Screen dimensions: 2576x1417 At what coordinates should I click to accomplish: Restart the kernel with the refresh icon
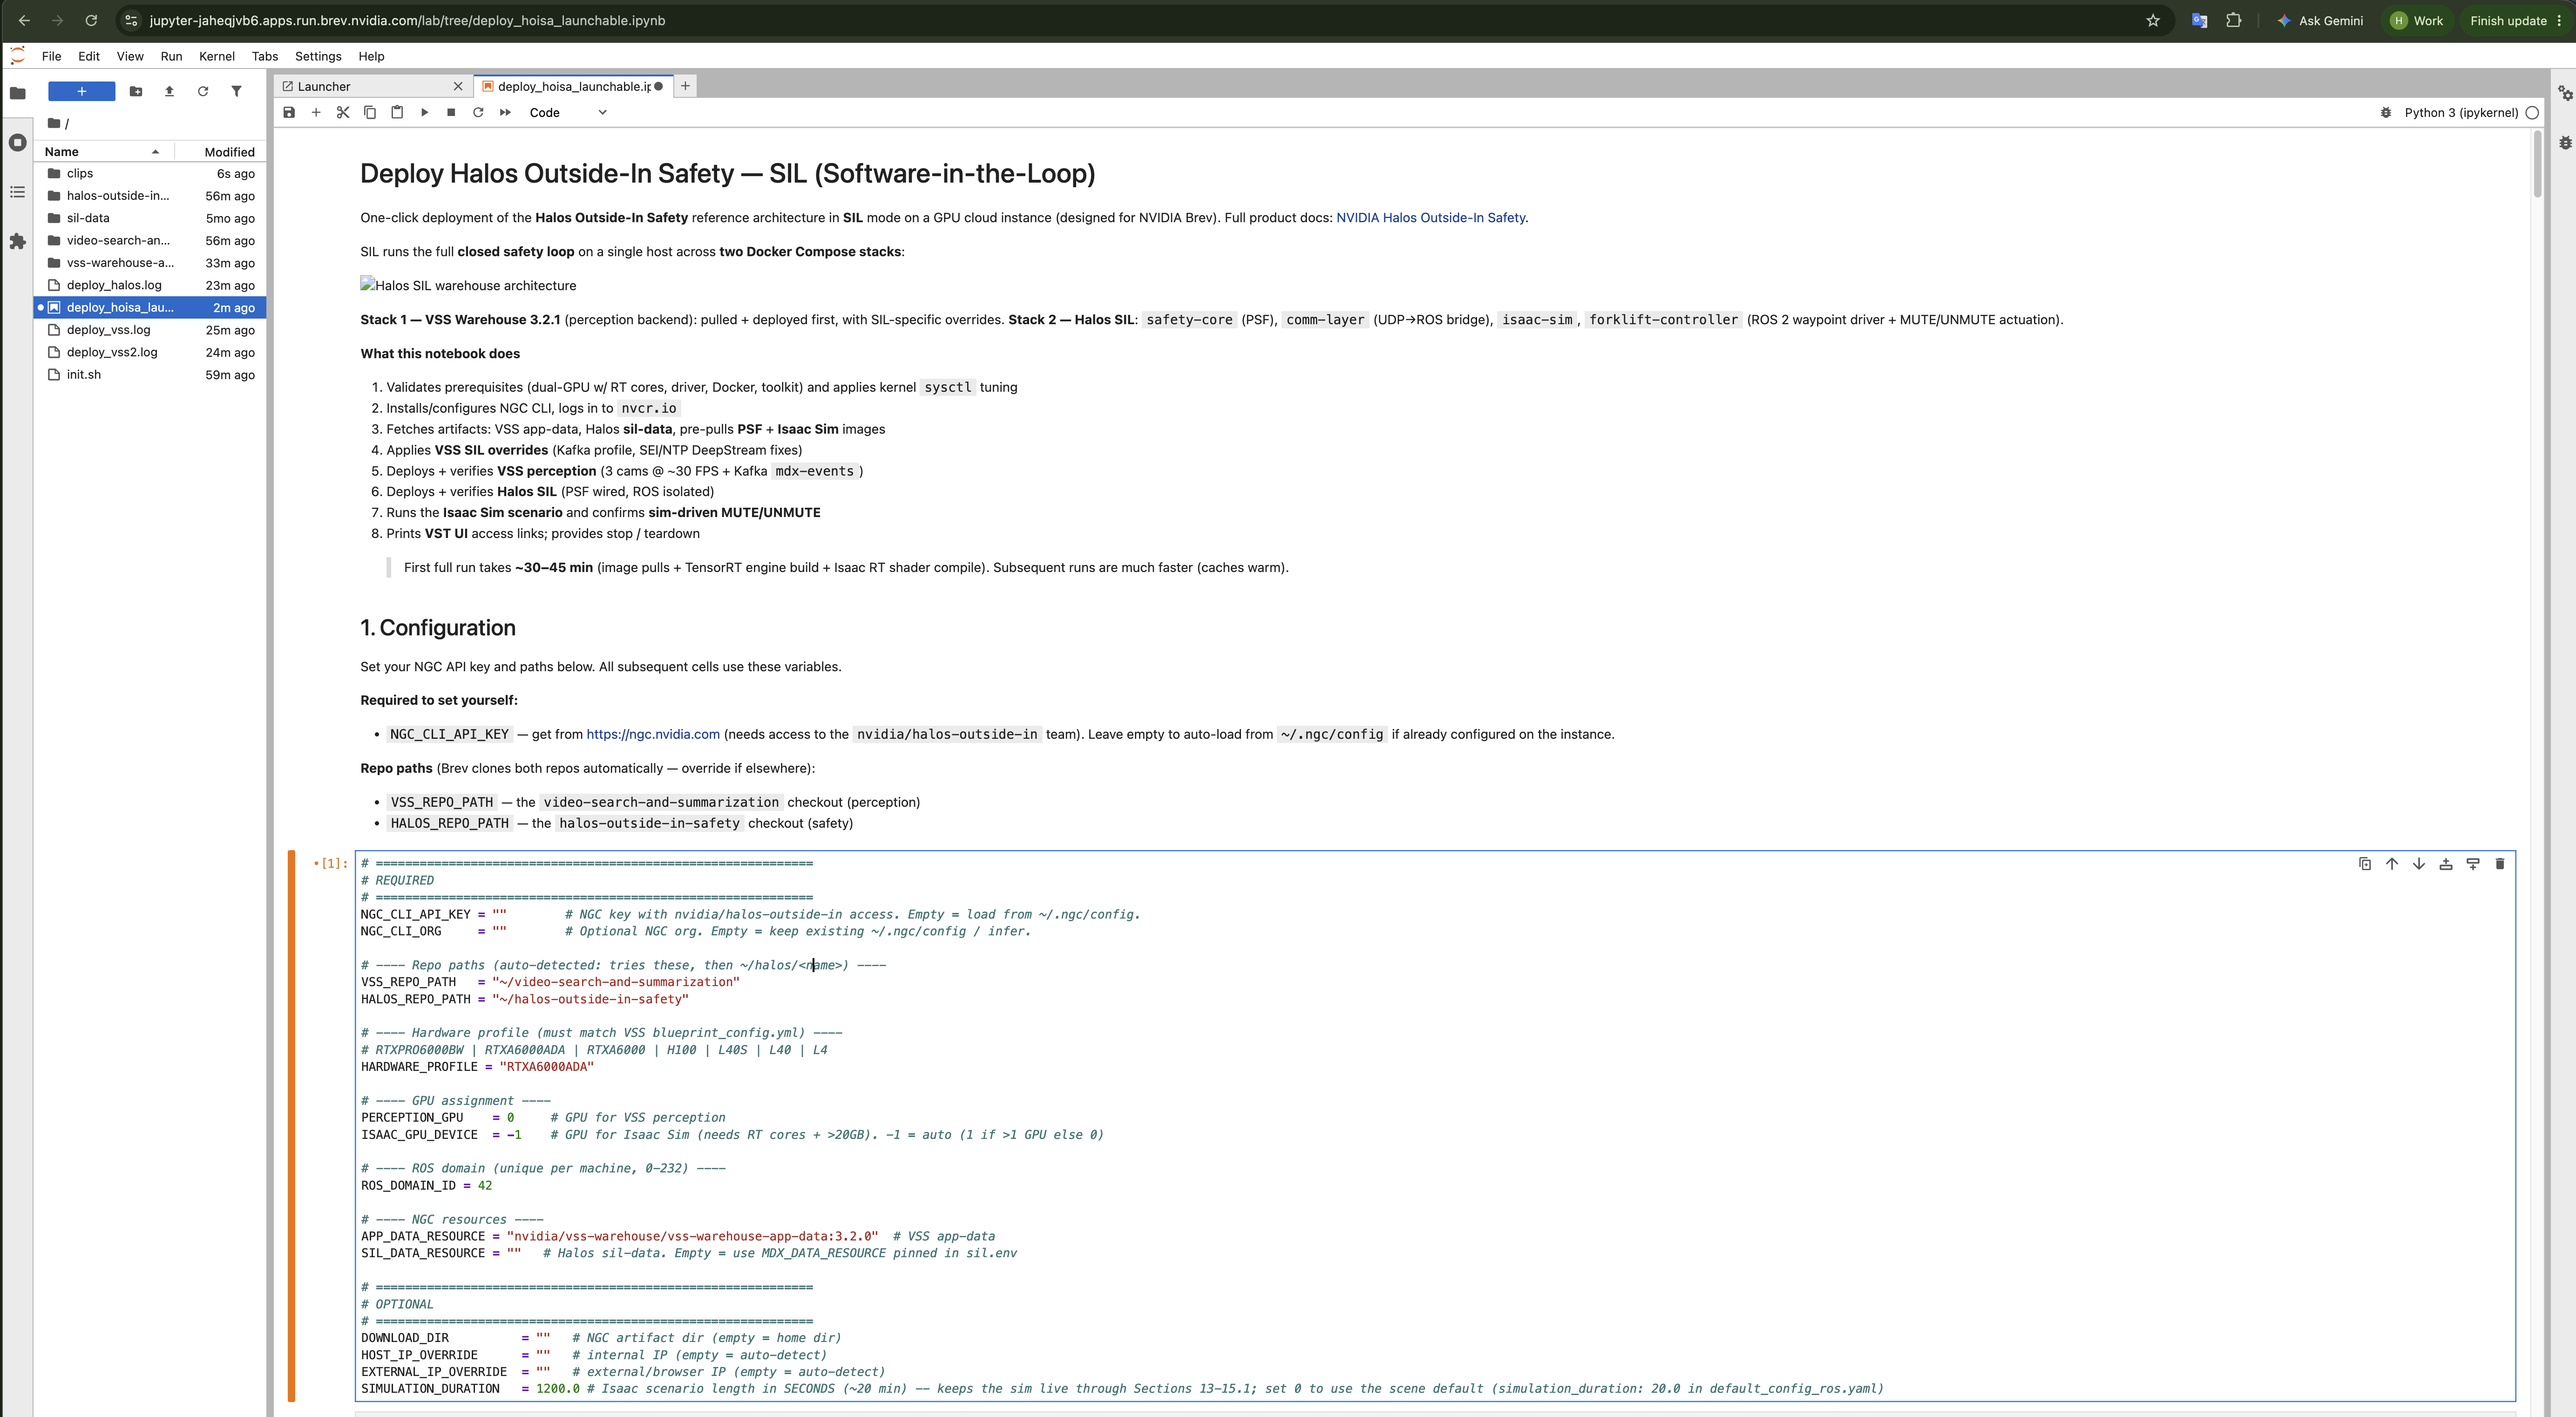click(478, 113)
